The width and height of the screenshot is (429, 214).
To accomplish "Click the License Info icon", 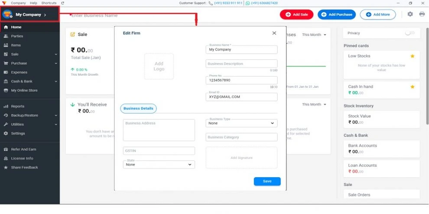I will pos(6,158).
